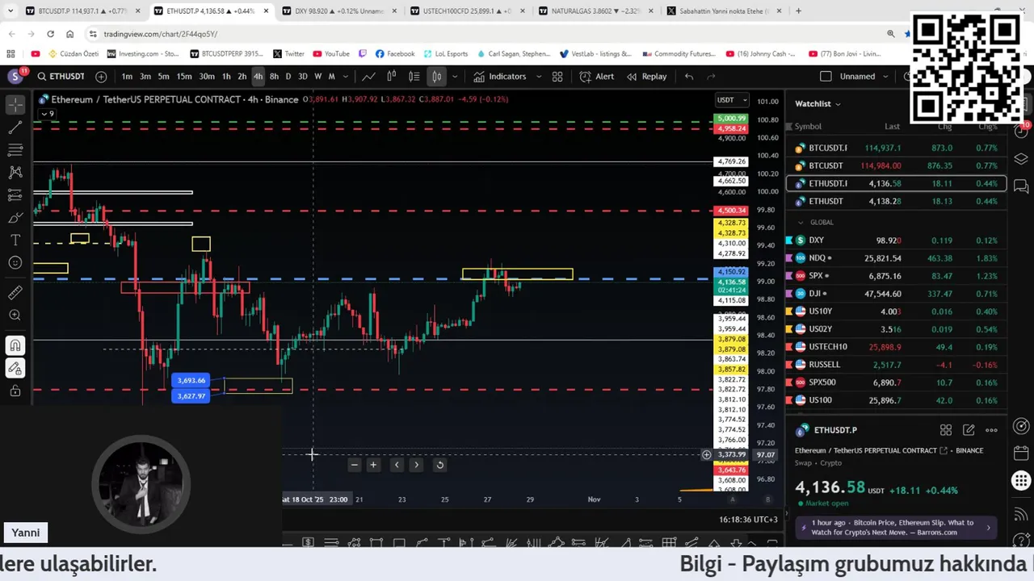Open the TradingView user profile avatar

[x=15, y=77]
